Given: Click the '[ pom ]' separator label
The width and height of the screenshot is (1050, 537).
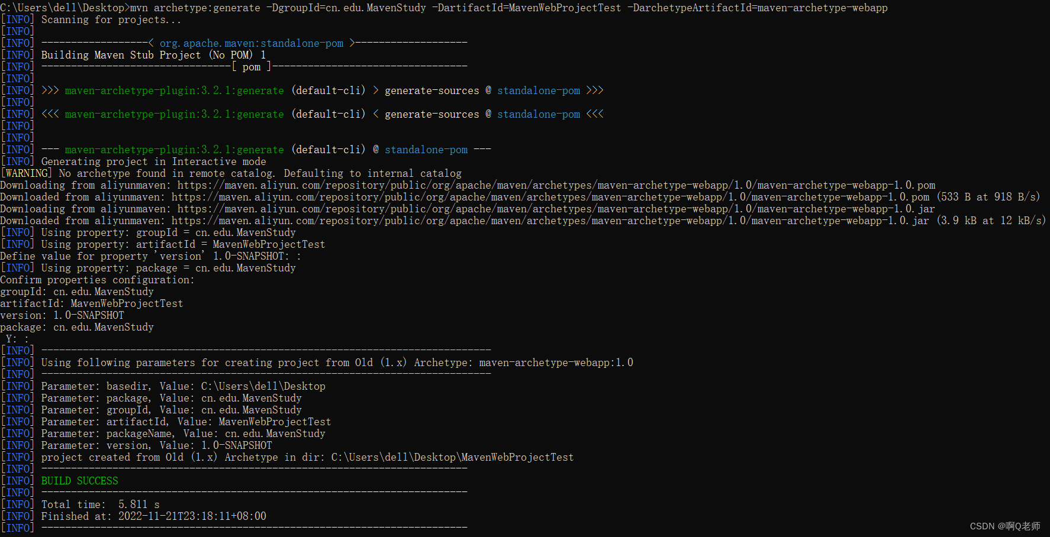Looking at the screenshot, I should click(252, 67).
